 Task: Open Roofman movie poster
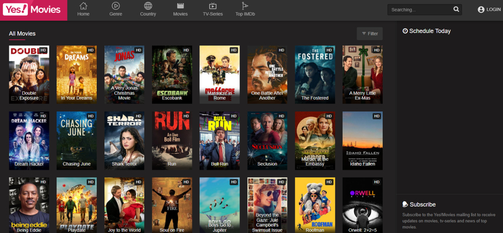[x=315, y=205]
